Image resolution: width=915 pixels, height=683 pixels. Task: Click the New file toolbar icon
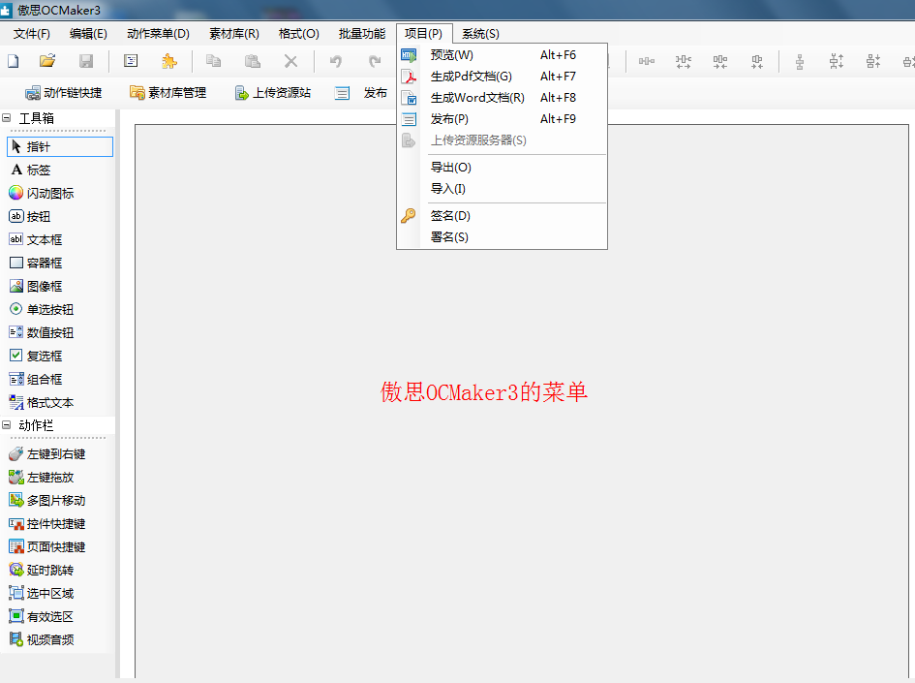[x=13, y=61]
